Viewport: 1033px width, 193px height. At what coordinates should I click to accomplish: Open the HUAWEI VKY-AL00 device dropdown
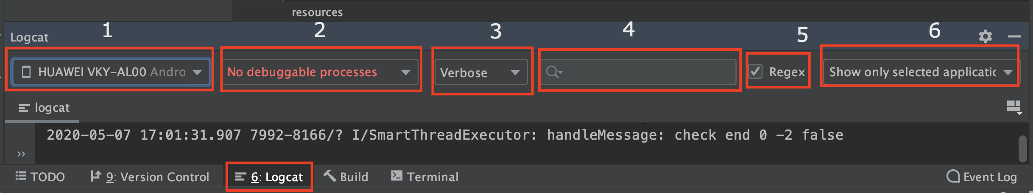(x=112, y=72)
